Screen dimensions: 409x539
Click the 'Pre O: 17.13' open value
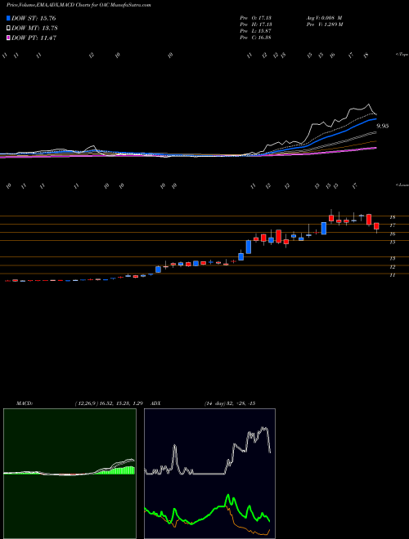(255, 18)
